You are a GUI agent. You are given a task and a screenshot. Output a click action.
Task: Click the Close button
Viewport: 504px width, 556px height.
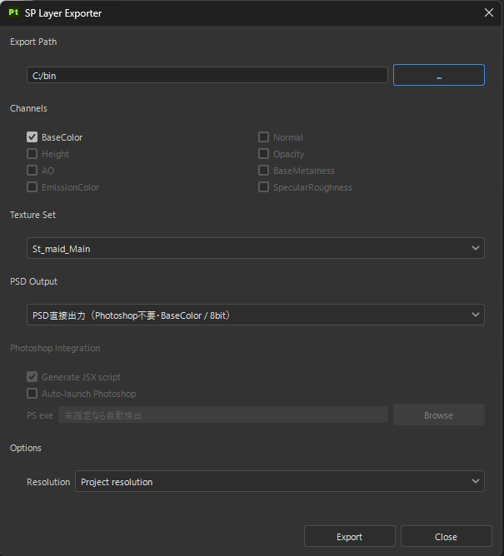[x=447, y=537]
